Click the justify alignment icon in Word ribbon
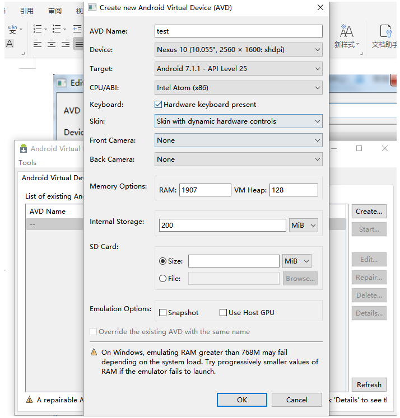Viewport: 400px width, 418px height. (79, 43)
